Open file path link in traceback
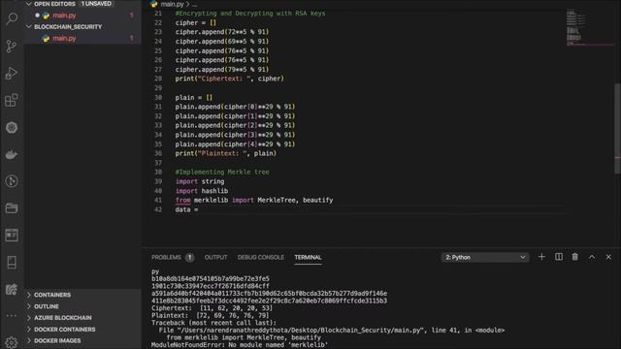This screenshot has width=621, height=349. pyautogui.click(x=299, y=330)
